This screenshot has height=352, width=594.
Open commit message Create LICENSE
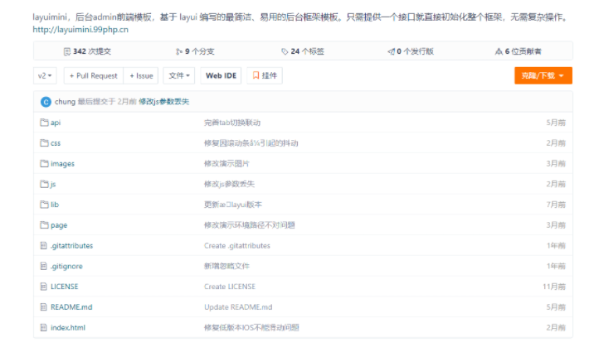click(230, 287)
